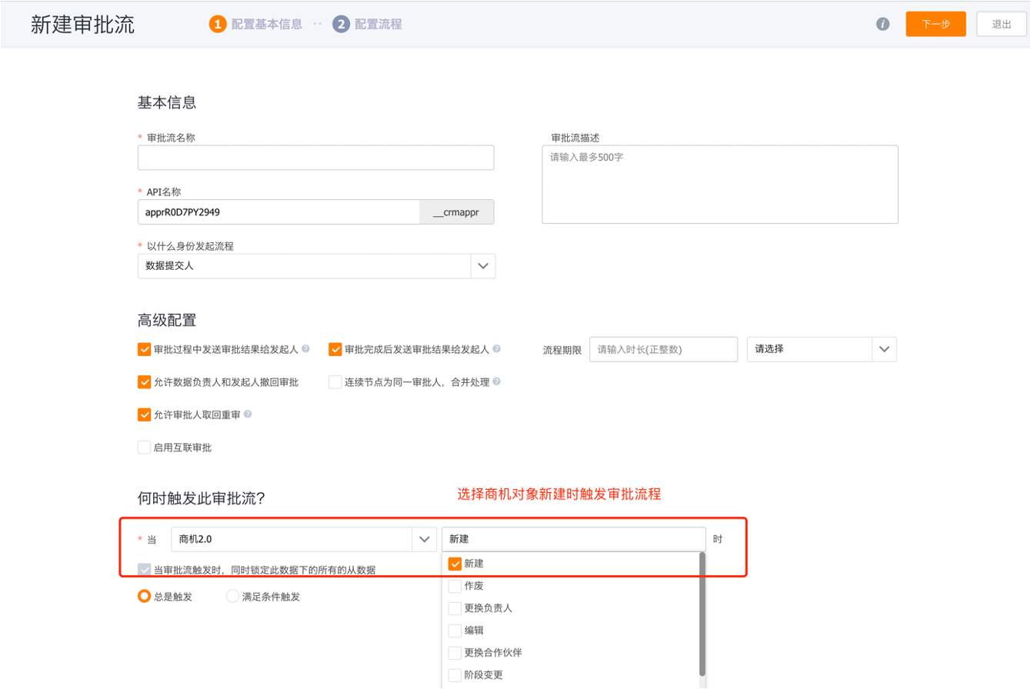Select the 满足条件触发 radio button
The width and height of the screenshot is (1031, 689).
tap(232, 596)
